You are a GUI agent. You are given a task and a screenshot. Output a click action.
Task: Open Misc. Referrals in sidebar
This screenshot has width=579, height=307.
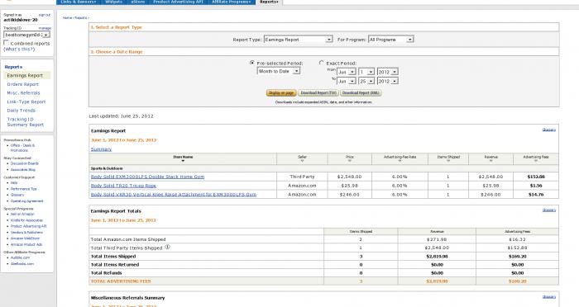pos(23,93)
